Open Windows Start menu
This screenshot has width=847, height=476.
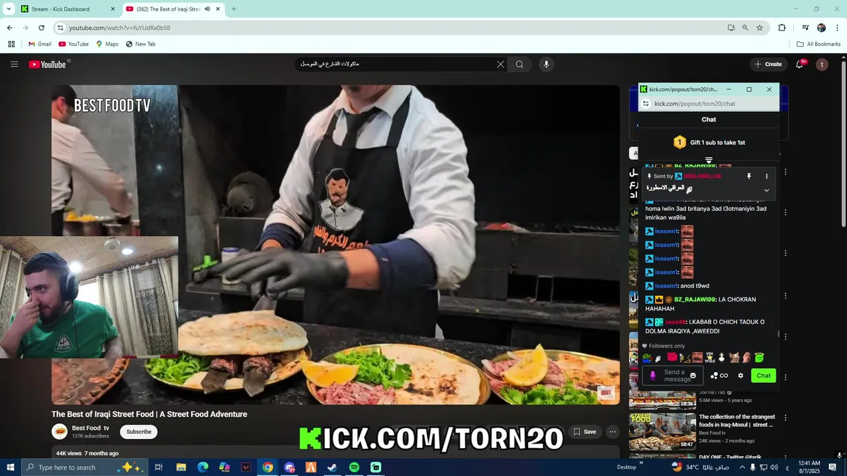10,467
